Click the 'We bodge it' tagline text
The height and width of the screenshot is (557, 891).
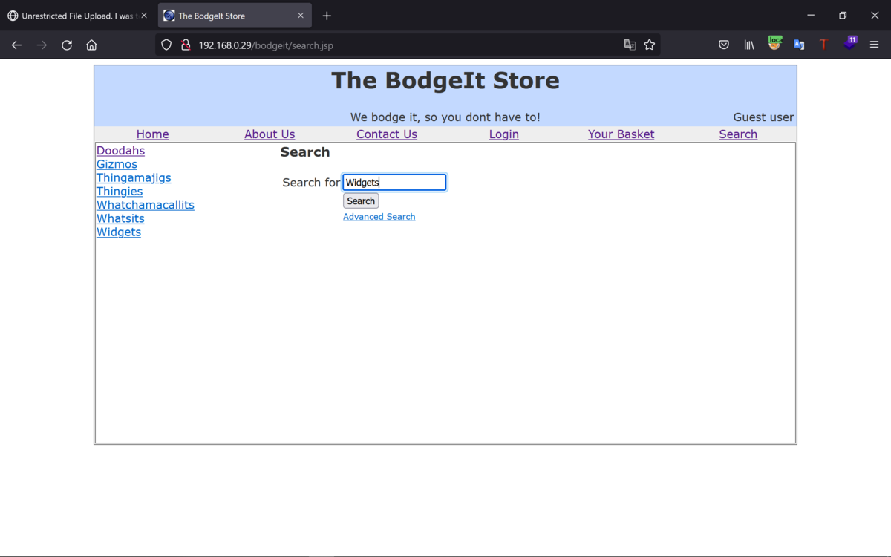click(x=446, y=117)
